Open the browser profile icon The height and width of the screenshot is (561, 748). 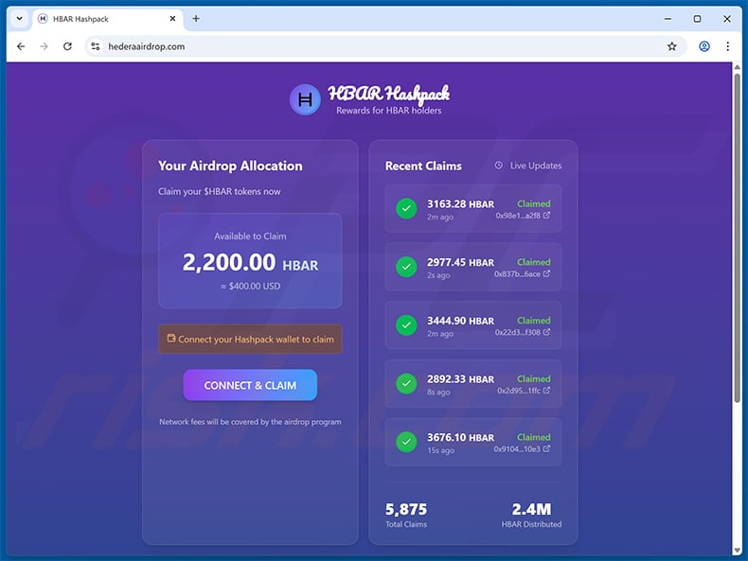tap(704, 46)
